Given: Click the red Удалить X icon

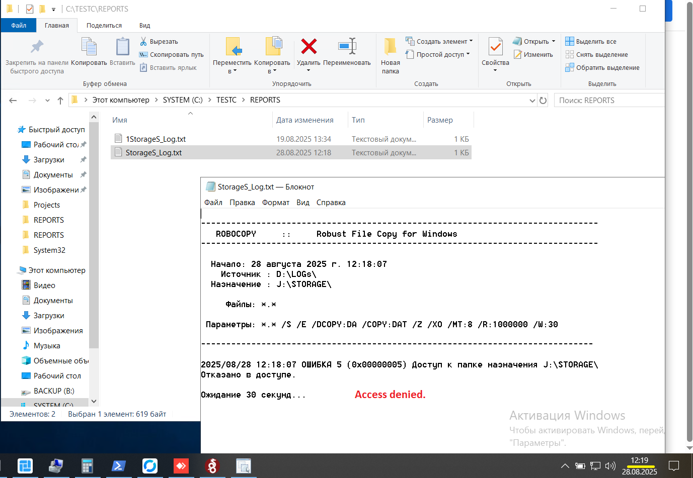Looking at the screenshot, I should click(309, 46).
